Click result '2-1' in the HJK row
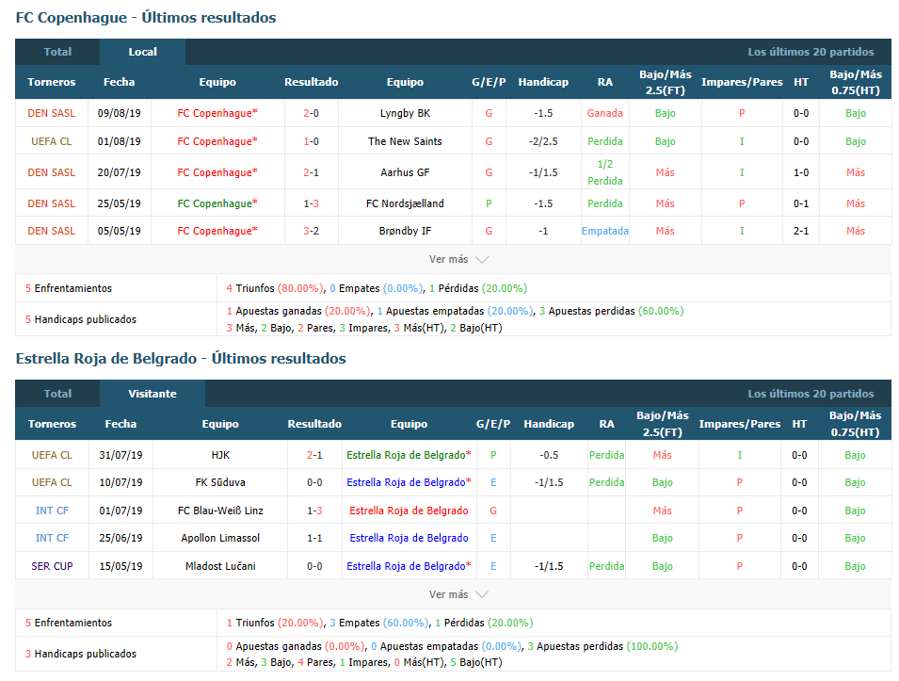This screenshot has width=899, height=681. pyautogui.click(x=314, y=455)
